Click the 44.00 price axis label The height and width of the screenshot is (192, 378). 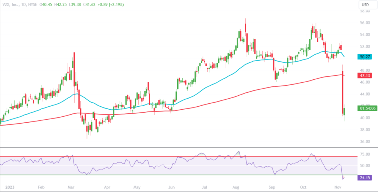pos(365,94)
